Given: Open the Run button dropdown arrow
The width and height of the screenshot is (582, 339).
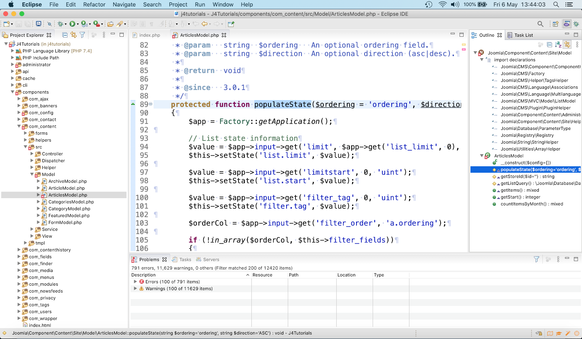Looking at the screenshot, I should [x=78, y=24].
